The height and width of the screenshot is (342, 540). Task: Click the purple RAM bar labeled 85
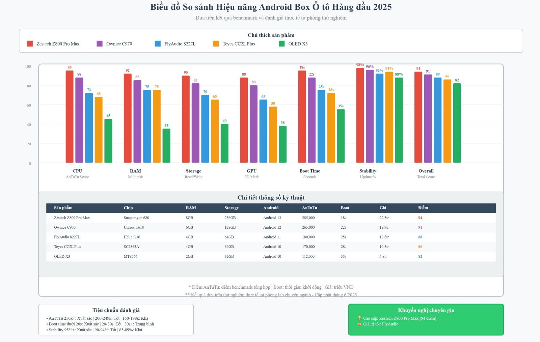click(137, 121)
